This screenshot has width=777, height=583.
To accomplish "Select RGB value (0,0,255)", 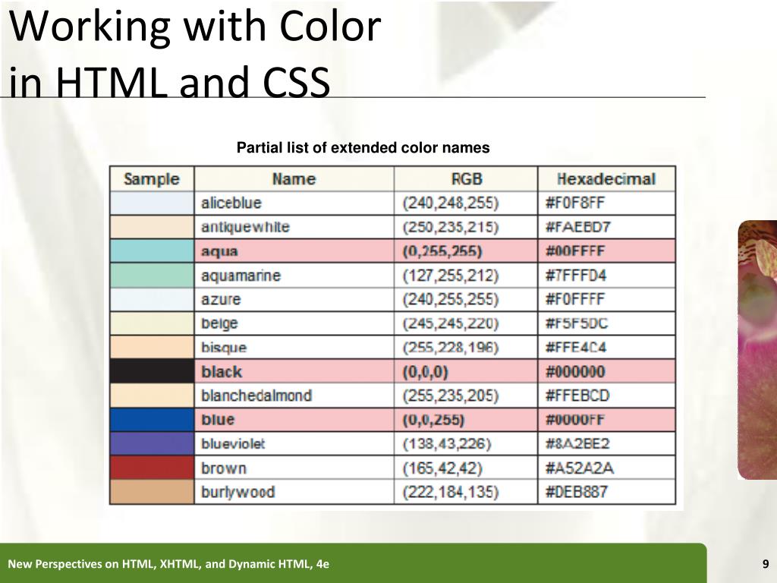I will tap(433, 420).
